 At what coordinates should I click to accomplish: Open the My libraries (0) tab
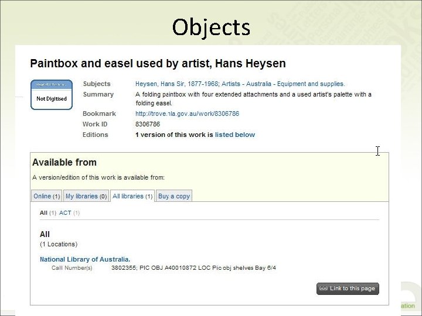click(x=86, y=196)
